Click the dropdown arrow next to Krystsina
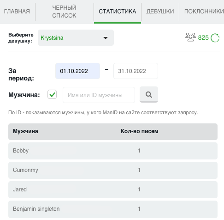The width and height of the screenshot is (224, 220). tap(106, 38)
